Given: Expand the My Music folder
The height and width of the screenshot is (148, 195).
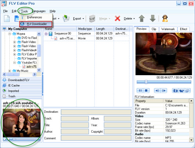Looking at the screenshot, I should click(9, 71).
